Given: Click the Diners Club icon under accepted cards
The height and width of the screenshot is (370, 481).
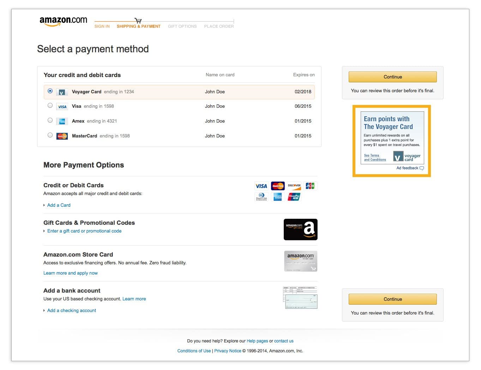Looking at the screenshot, I should 261,197.
